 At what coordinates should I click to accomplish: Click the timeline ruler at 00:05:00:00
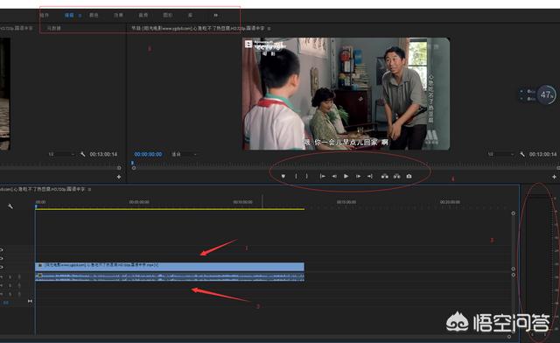click(139, 202)
